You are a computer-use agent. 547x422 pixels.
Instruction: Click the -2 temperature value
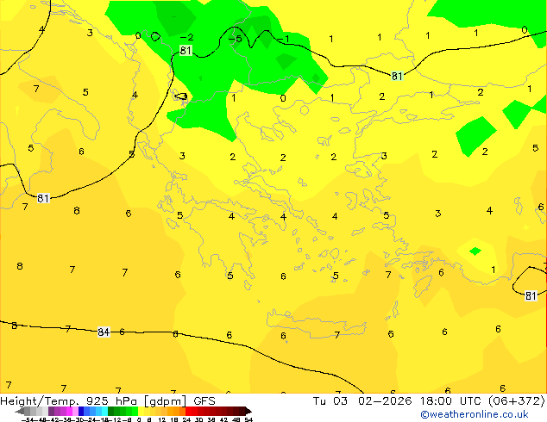coord(187,37)
